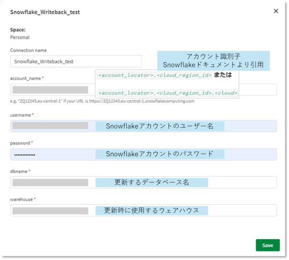Select the username input field
The image size is (289, 260).
(143, 126)
